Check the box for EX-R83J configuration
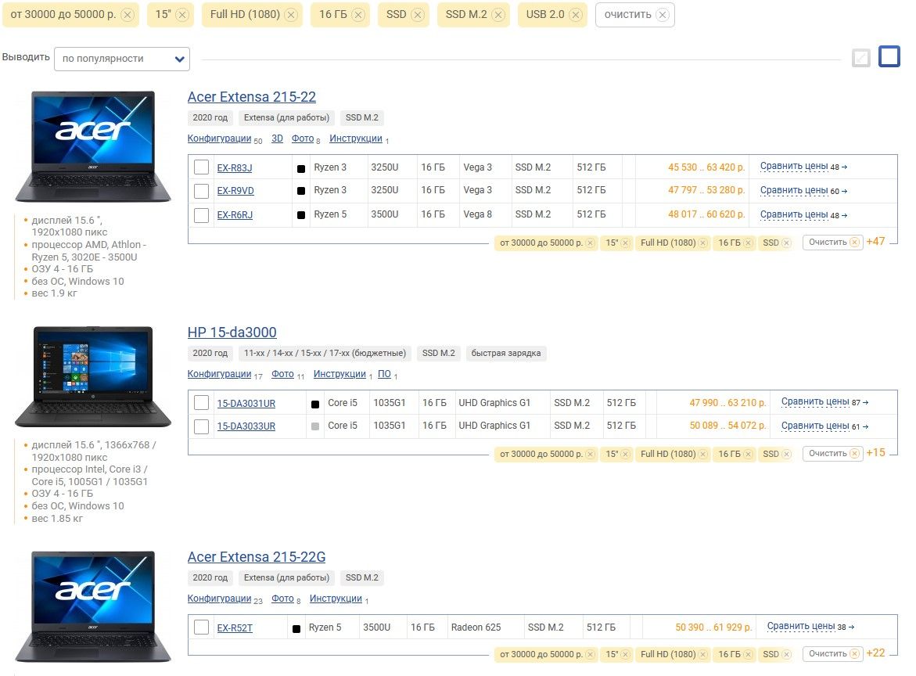Viewport: 916px width, 676px height. 201,167
